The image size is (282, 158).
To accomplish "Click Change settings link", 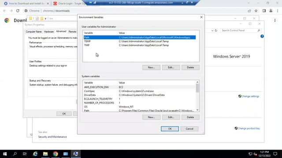I will pyautogui.click(x=250, y=97).
